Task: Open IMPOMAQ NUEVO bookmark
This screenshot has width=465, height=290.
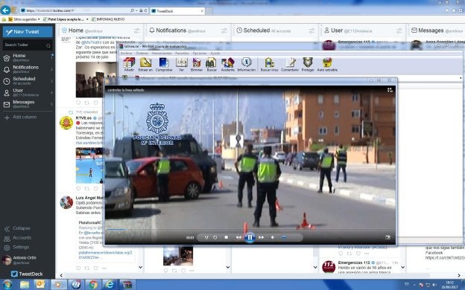Action: [108, 19]
